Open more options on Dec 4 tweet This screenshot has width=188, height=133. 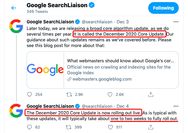176,106
